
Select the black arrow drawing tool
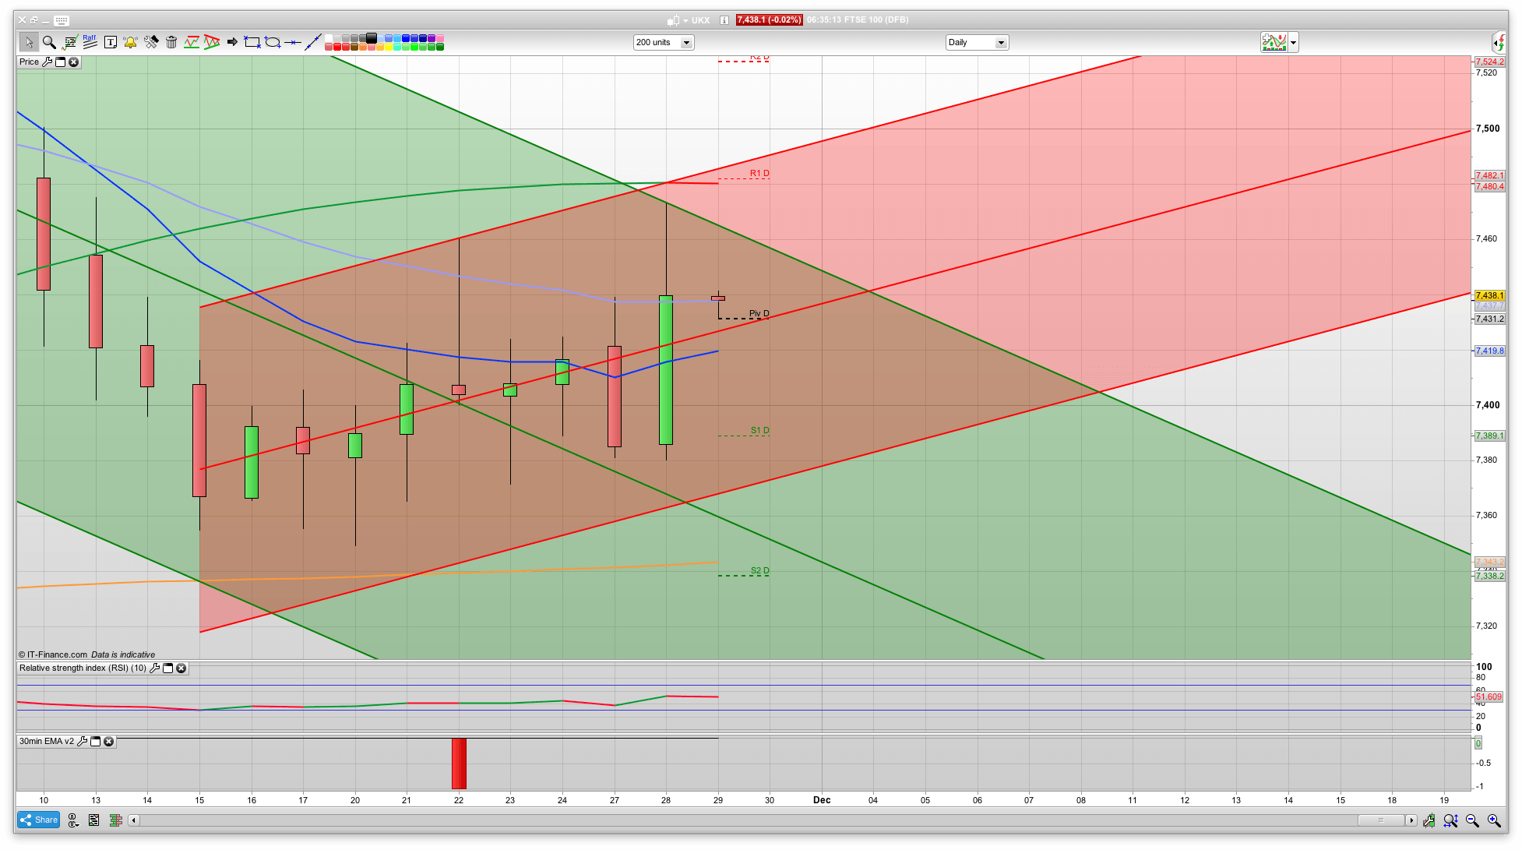pyautogui.click(x=232, y=42)
